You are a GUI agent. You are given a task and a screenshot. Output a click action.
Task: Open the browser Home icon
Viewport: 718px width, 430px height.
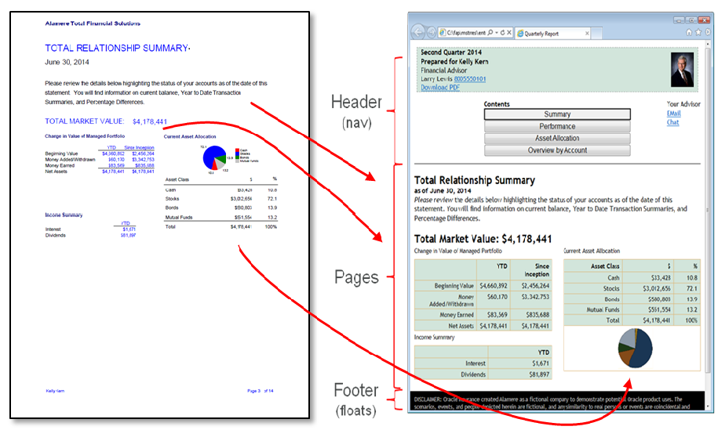689,32
